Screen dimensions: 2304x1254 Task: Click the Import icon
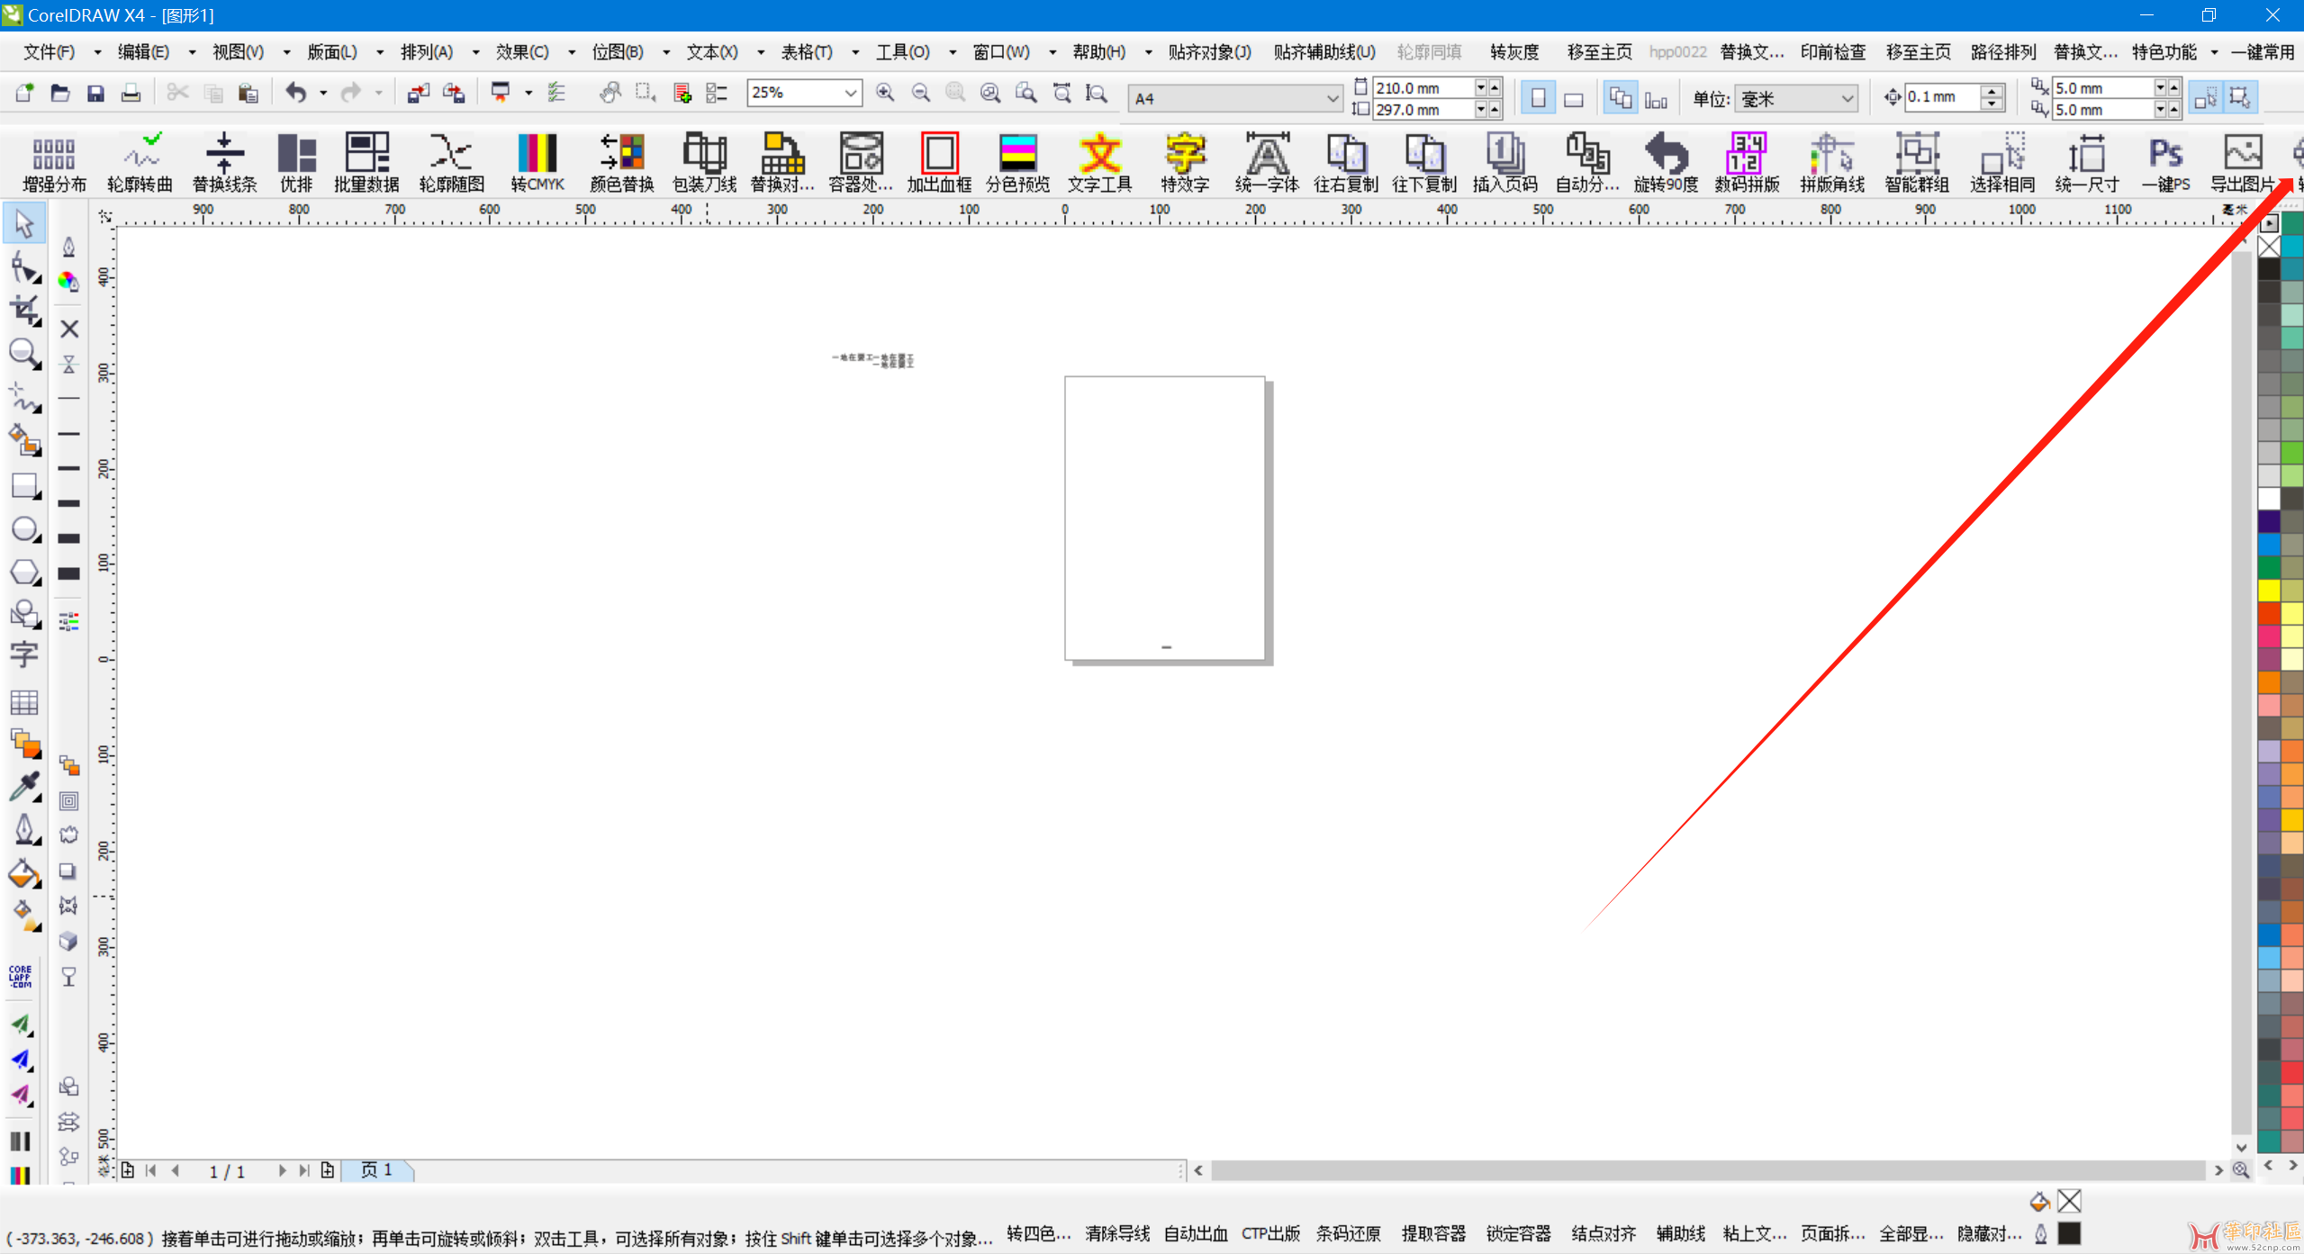[x=418, y=93]
